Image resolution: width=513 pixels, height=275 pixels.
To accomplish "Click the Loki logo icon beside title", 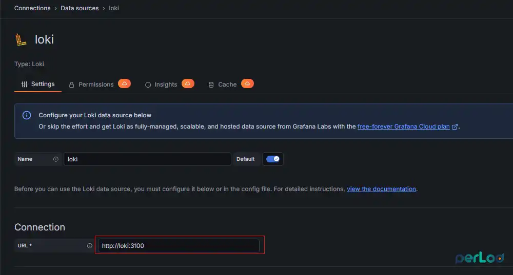I will (21, 39).
